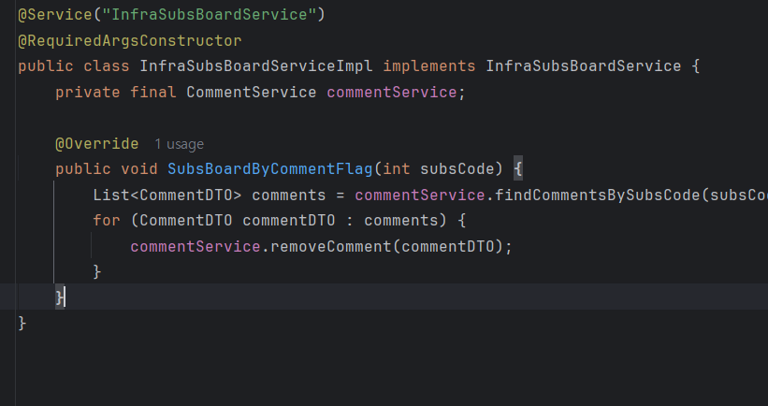Image resolution: width=768 pixels, height=406 pixels.
Task: Click the removeComment method call
Action: point(330,246)
